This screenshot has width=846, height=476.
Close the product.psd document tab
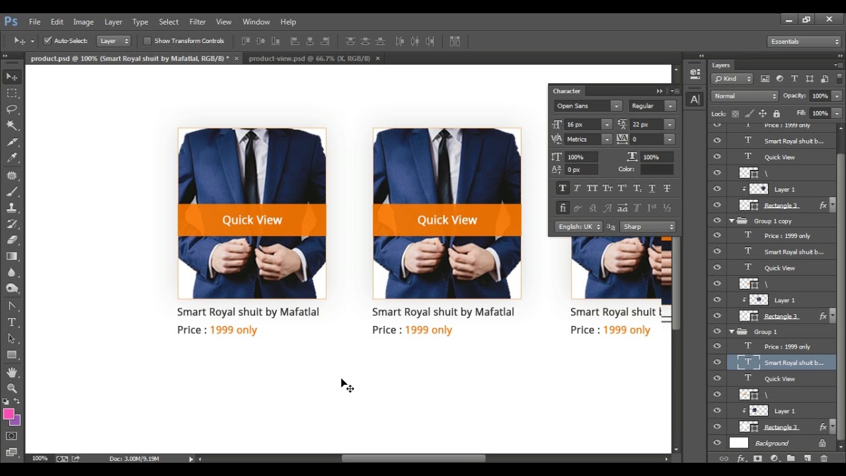pos(237,58)
